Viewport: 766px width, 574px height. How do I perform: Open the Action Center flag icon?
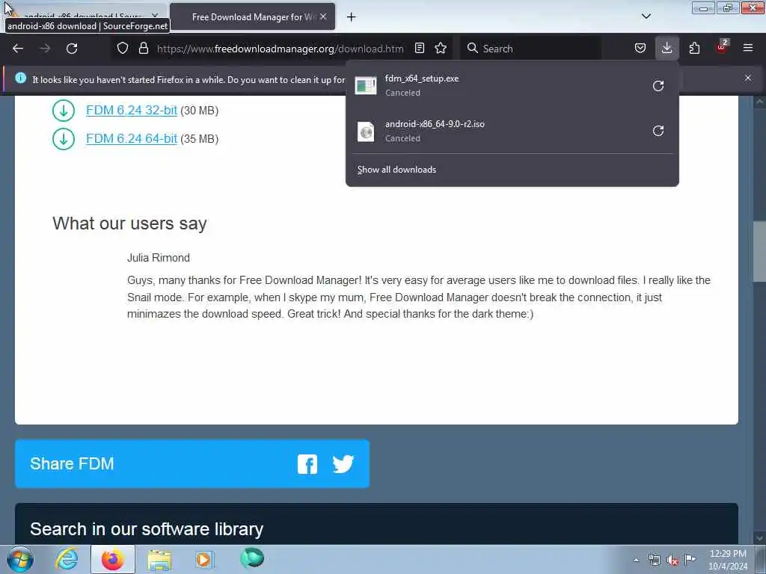pos(690,559)
